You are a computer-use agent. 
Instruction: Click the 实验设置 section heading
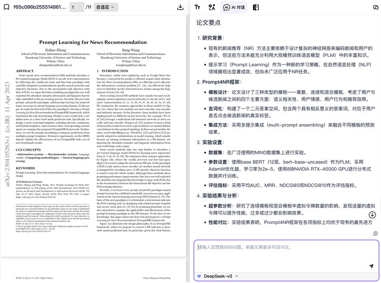click(x=212, y=143)
